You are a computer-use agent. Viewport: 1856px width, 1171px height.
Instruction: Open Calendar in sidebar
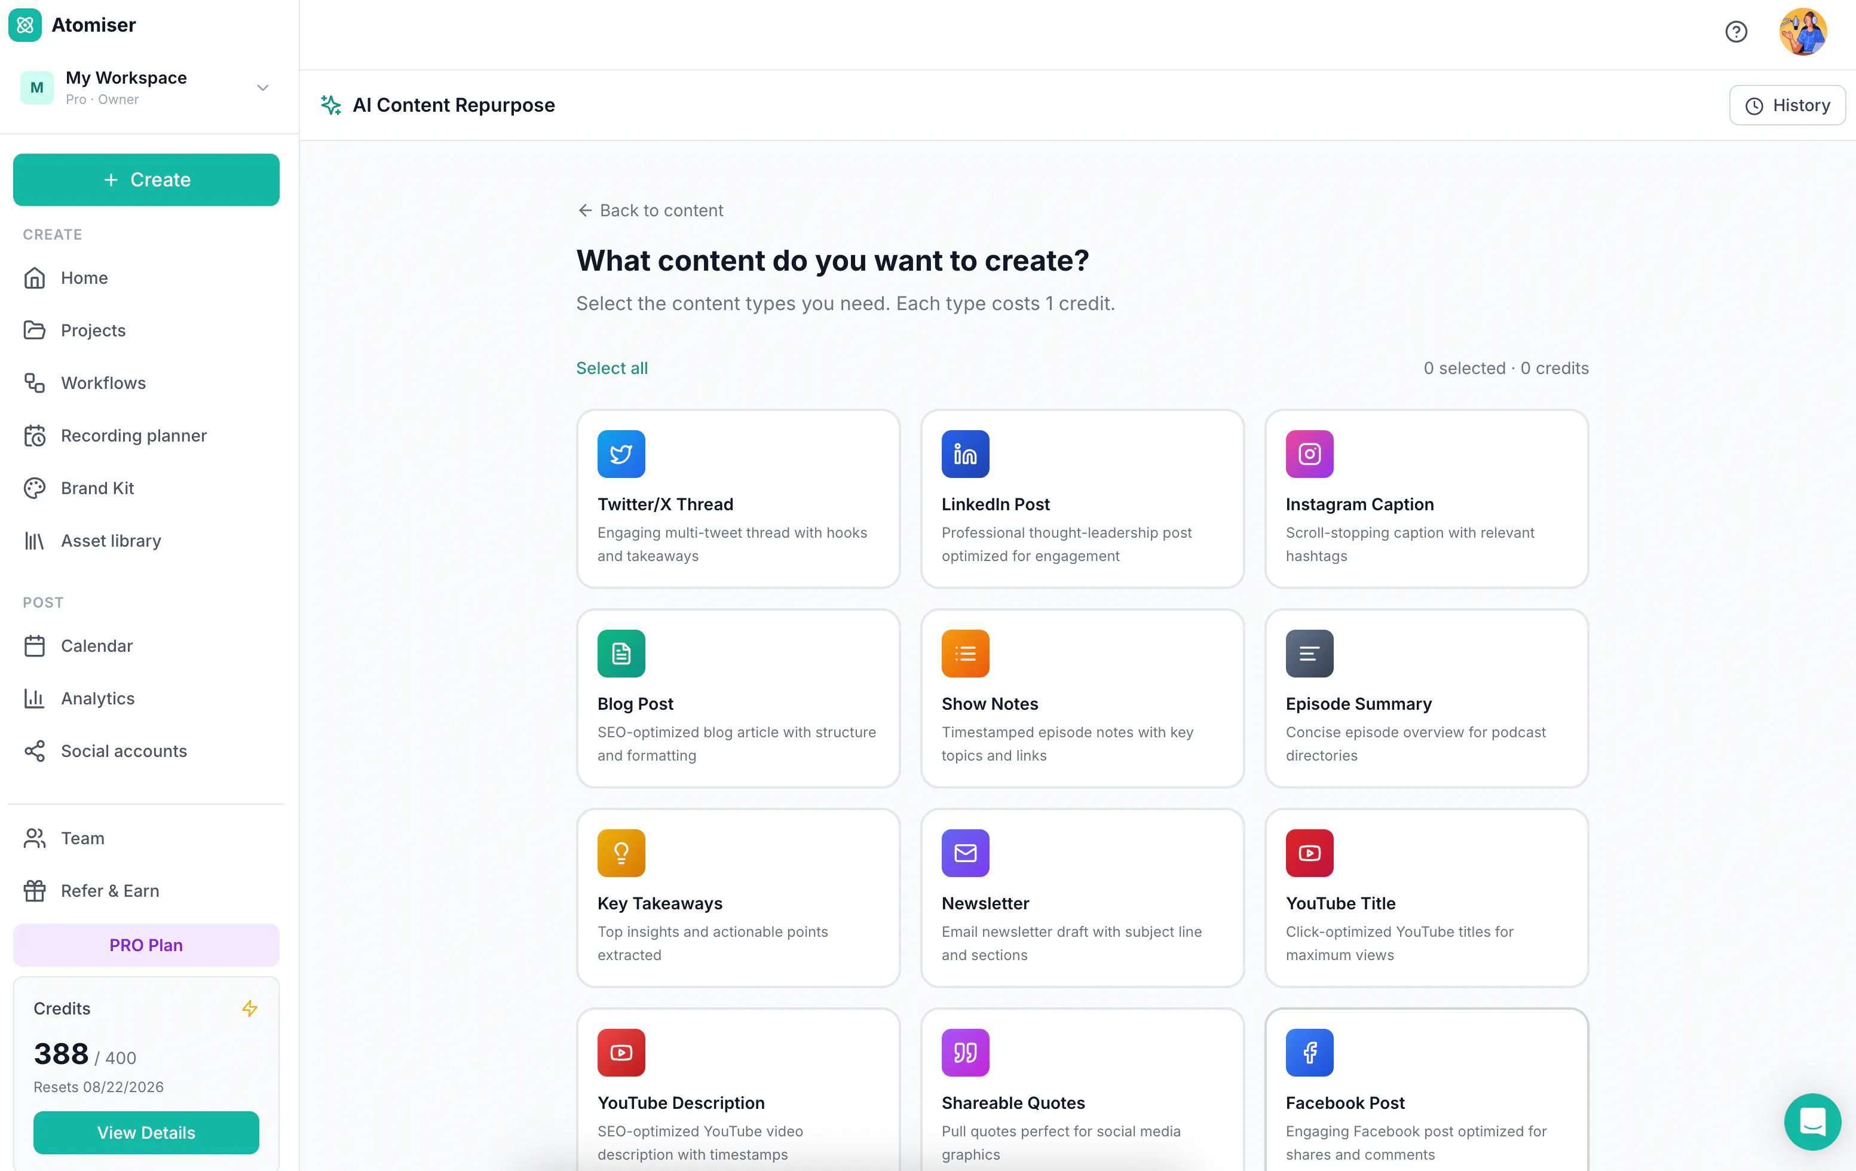pos(146,646)
